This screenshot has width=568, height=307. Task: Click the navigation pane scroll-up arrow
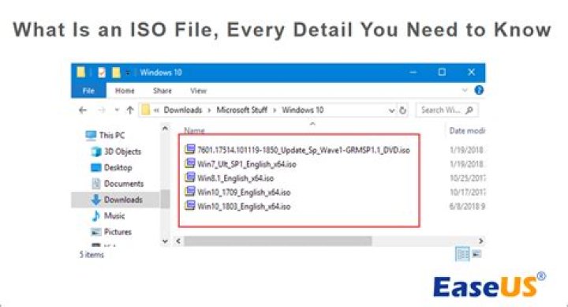(165, 128)
